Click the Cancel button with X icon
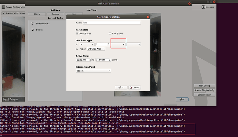The width and height of the screenshot is (238, 137). (x=135, y=88)
